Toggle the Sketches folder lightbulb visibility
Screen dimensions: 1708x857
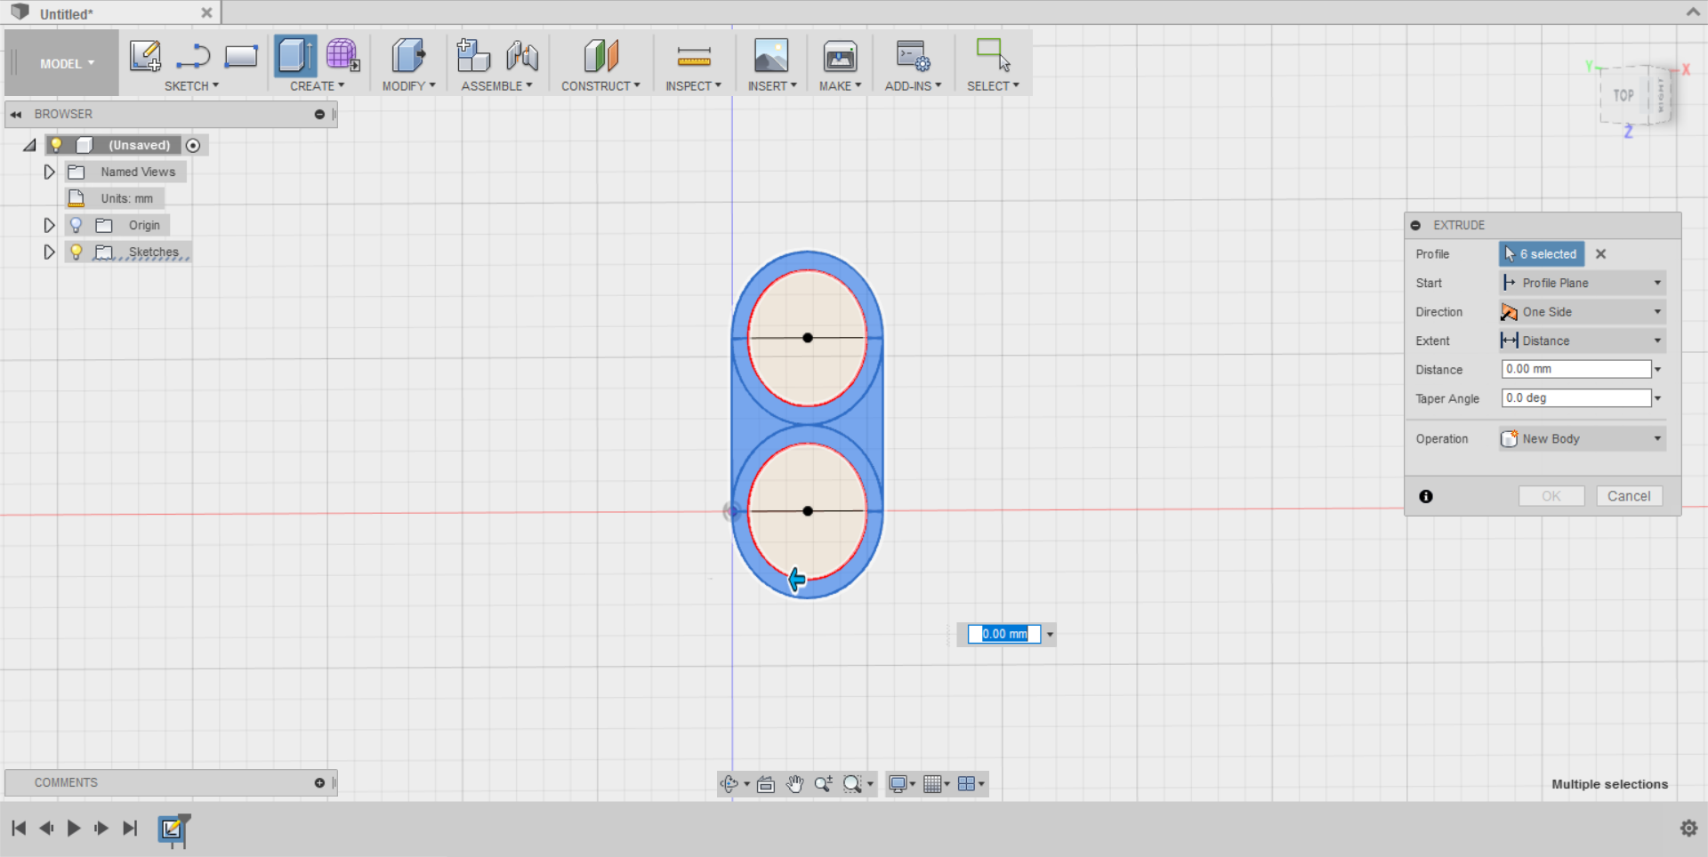coord(77,252)
